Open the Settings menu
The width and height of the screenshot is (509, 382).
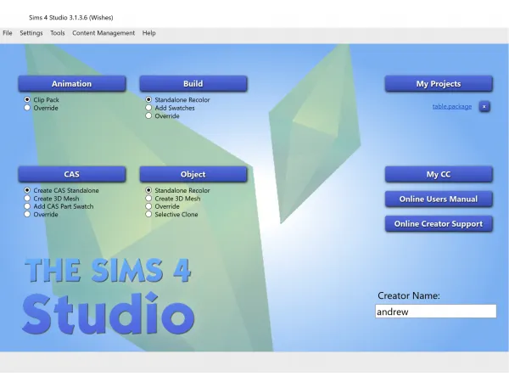coord(31,33)
